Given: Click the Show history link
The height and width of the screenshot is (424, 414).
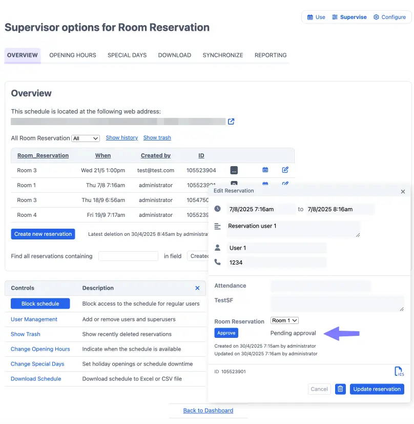Looking at the screenshot, I should coord(122,137).
